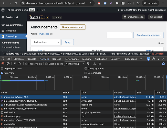167x128 pixels.
Task: Enable the Preserve log checkbox
Action: [x=26, y=64]
